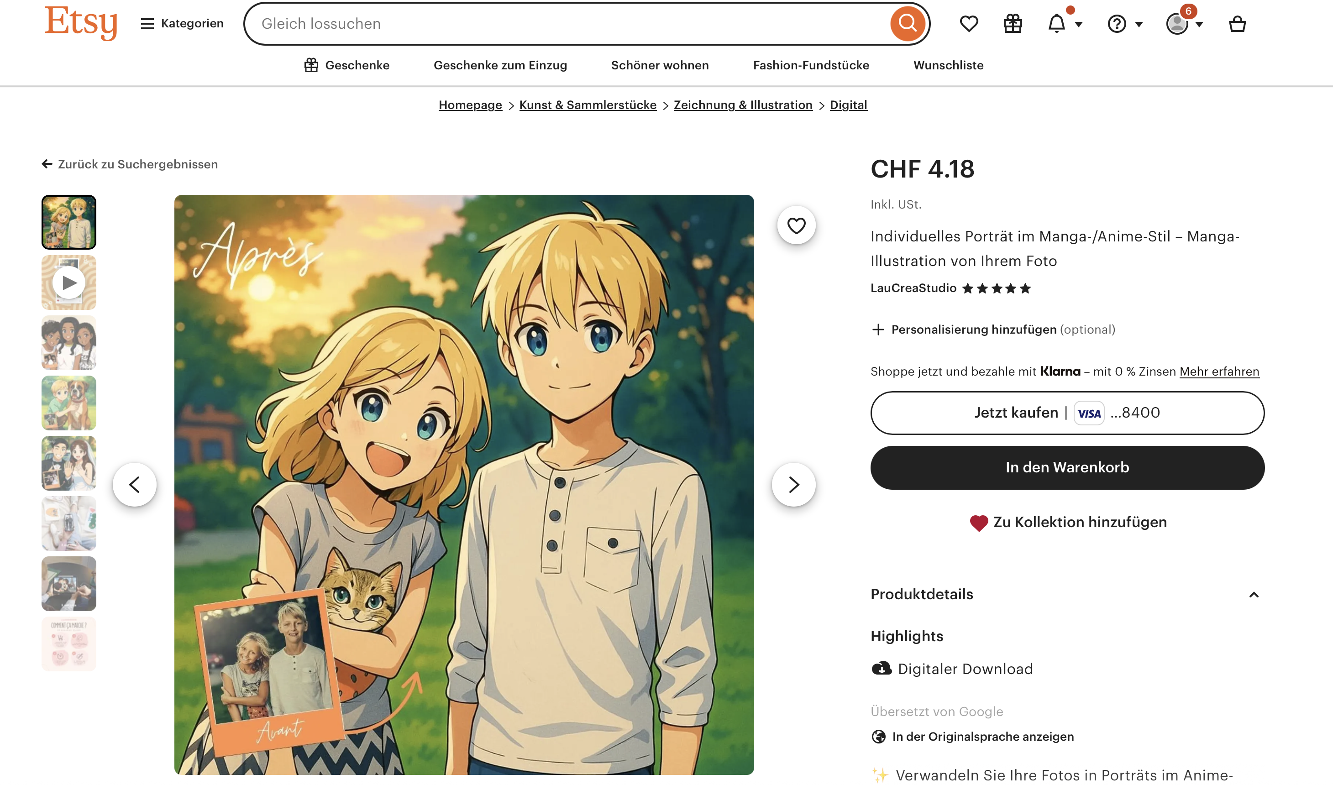
Task: Open favorites via header heart icon
Action: (x=969, y=24)
